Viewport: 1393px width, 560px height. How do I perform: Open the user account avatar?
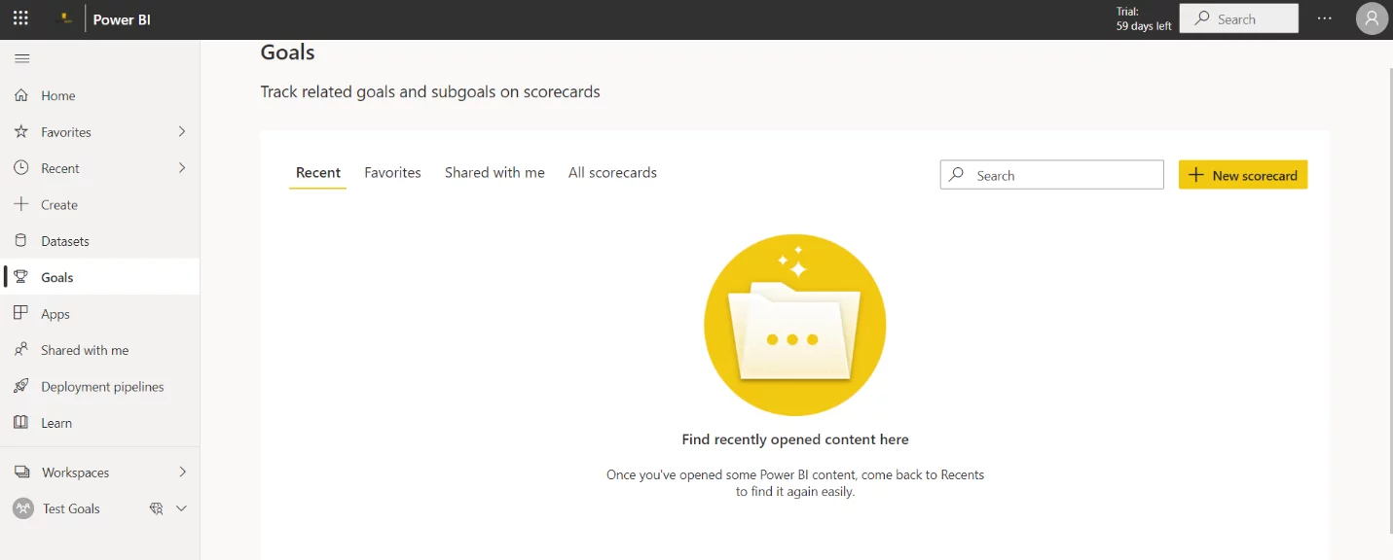click(1372, 18)
